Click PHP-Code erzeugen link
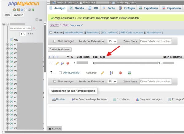Viewport: 184px width, 134px height. click(132, 33)
